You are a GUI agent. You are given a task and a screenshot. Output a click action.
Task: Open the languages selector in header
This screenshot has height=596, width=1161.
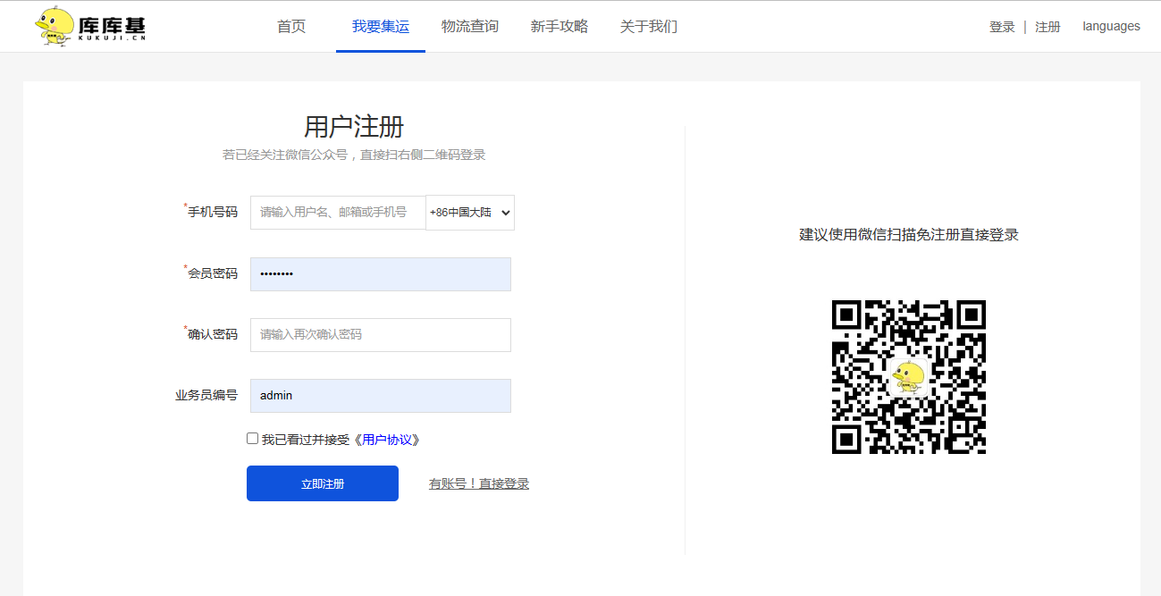pyautogui.click(x=1111, y=26)
